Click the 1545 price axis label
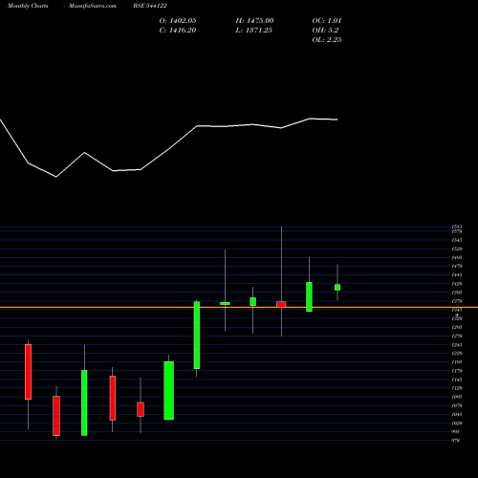Viewport: 478px width, 478px height. click(457, 240)
